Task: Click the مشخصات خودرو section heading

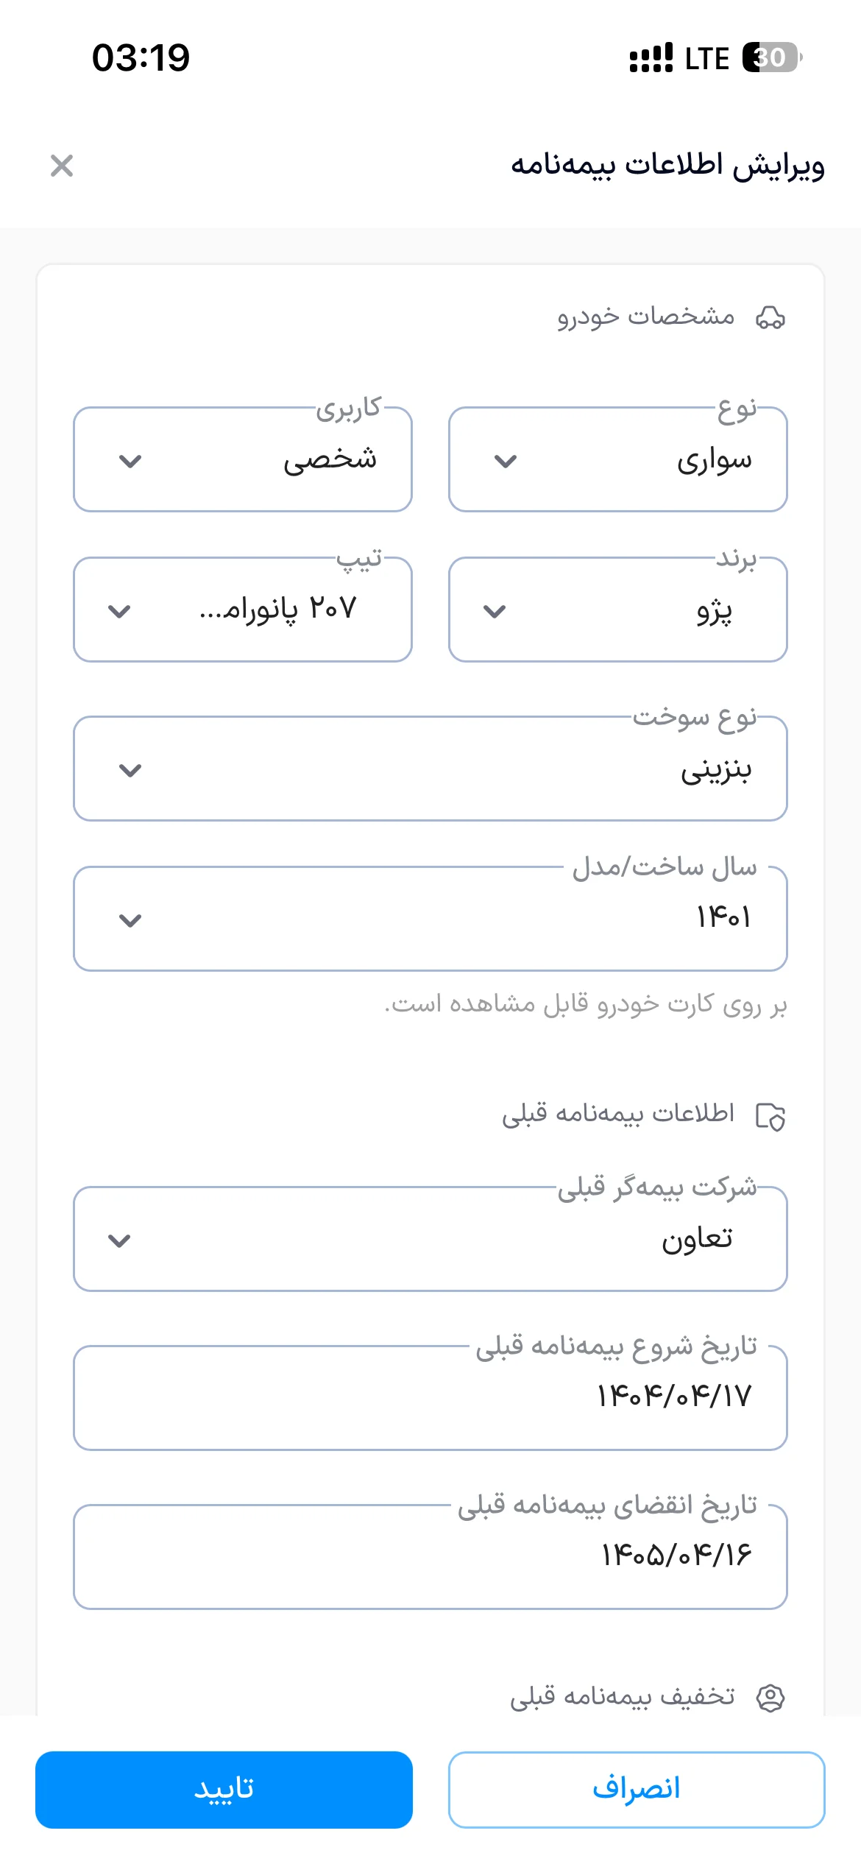Action: tap(645, 317)
